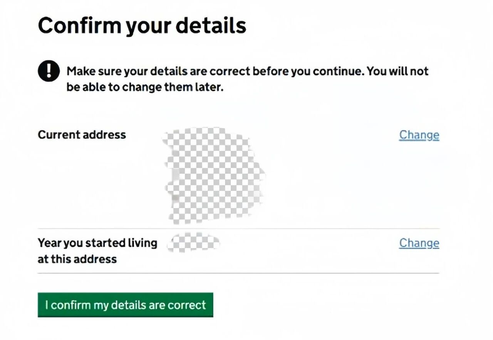
Task: Click the "Current address" label
Action: (82, 135)
